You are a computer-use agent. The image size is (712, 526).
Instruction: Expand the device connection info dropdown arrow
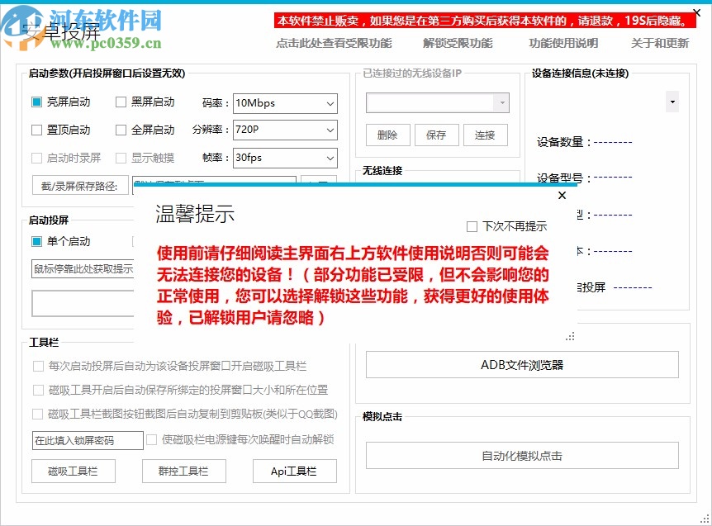[672, 101]
